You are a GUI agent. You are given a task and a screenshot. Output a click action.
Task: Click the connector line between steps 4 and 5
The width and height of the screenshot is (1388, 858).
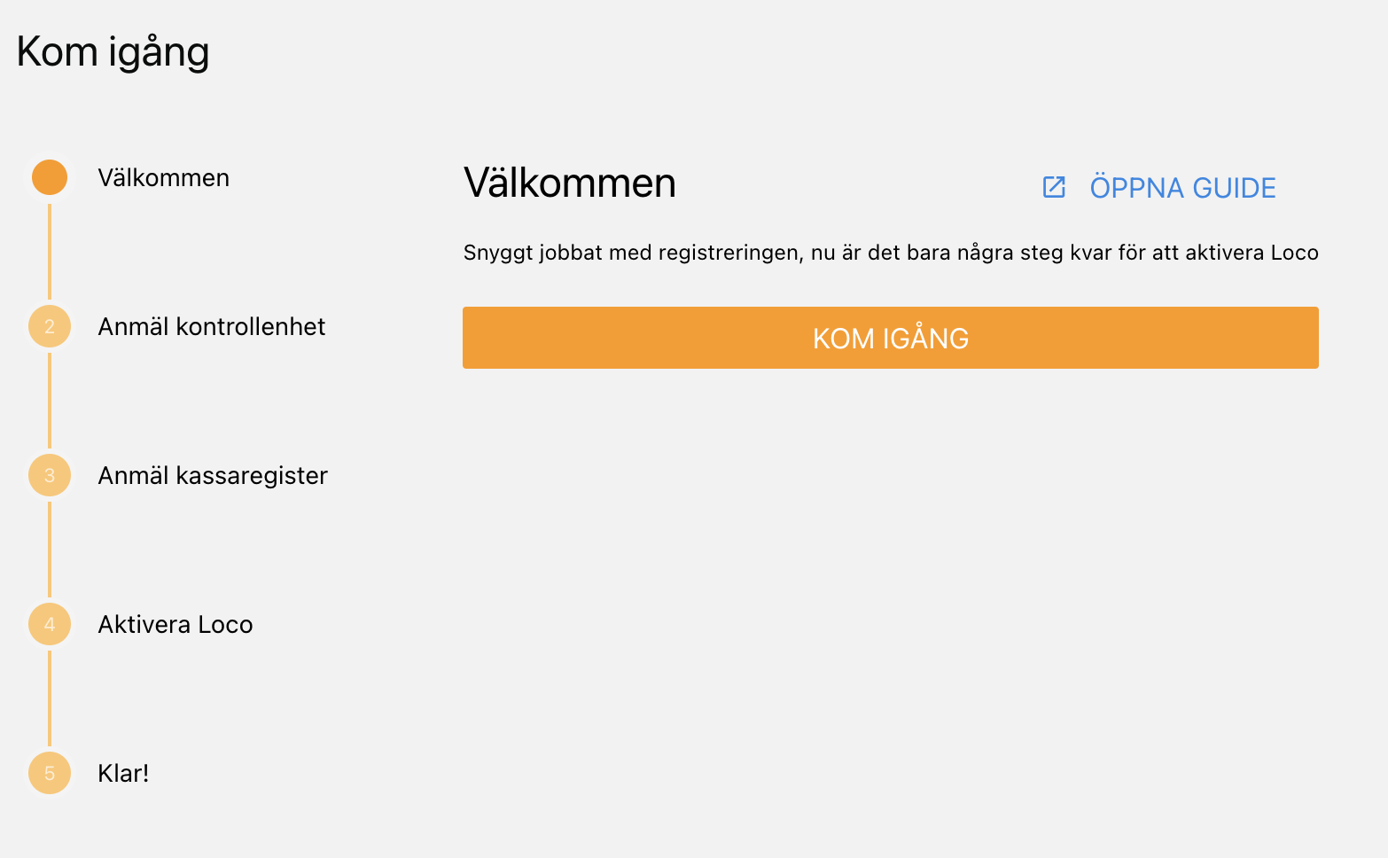(50, 698)
